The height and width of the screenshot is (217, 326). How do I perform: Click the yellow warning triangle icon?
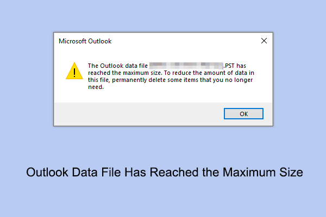pyautogui.click(x=73, y=71)
